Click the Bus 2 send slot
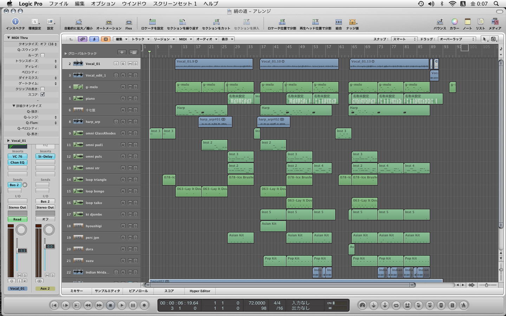The height and width of the screenshot is (316, 506). [x=14, y=185]
